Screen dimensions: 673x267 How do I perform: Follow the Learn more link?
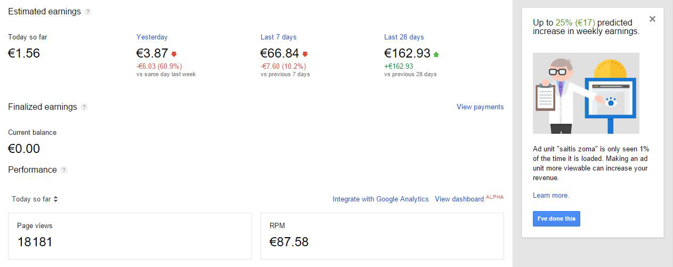point(550,195)
